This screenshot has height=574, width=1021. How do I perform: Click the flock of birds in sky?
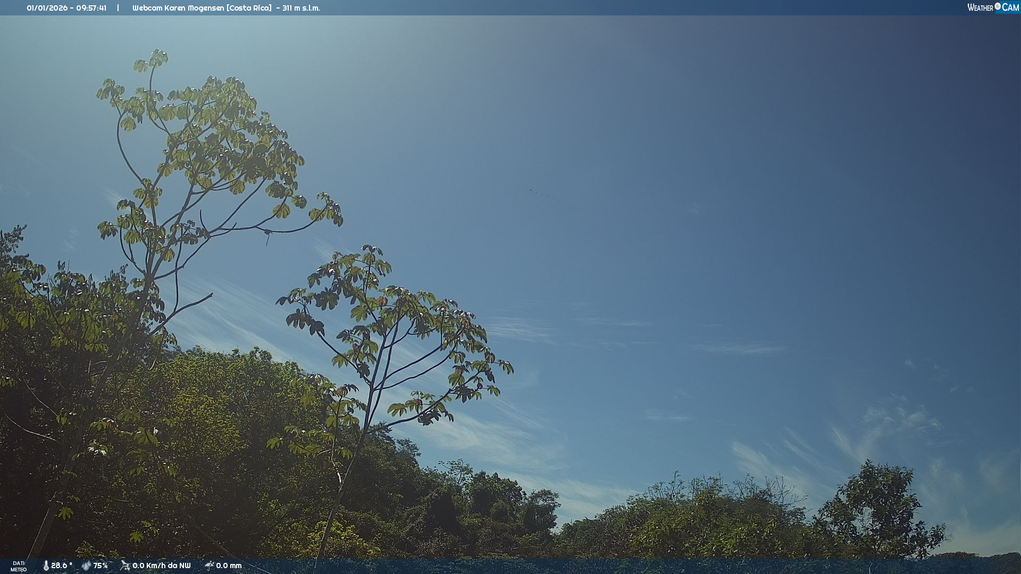click(541, 194)
